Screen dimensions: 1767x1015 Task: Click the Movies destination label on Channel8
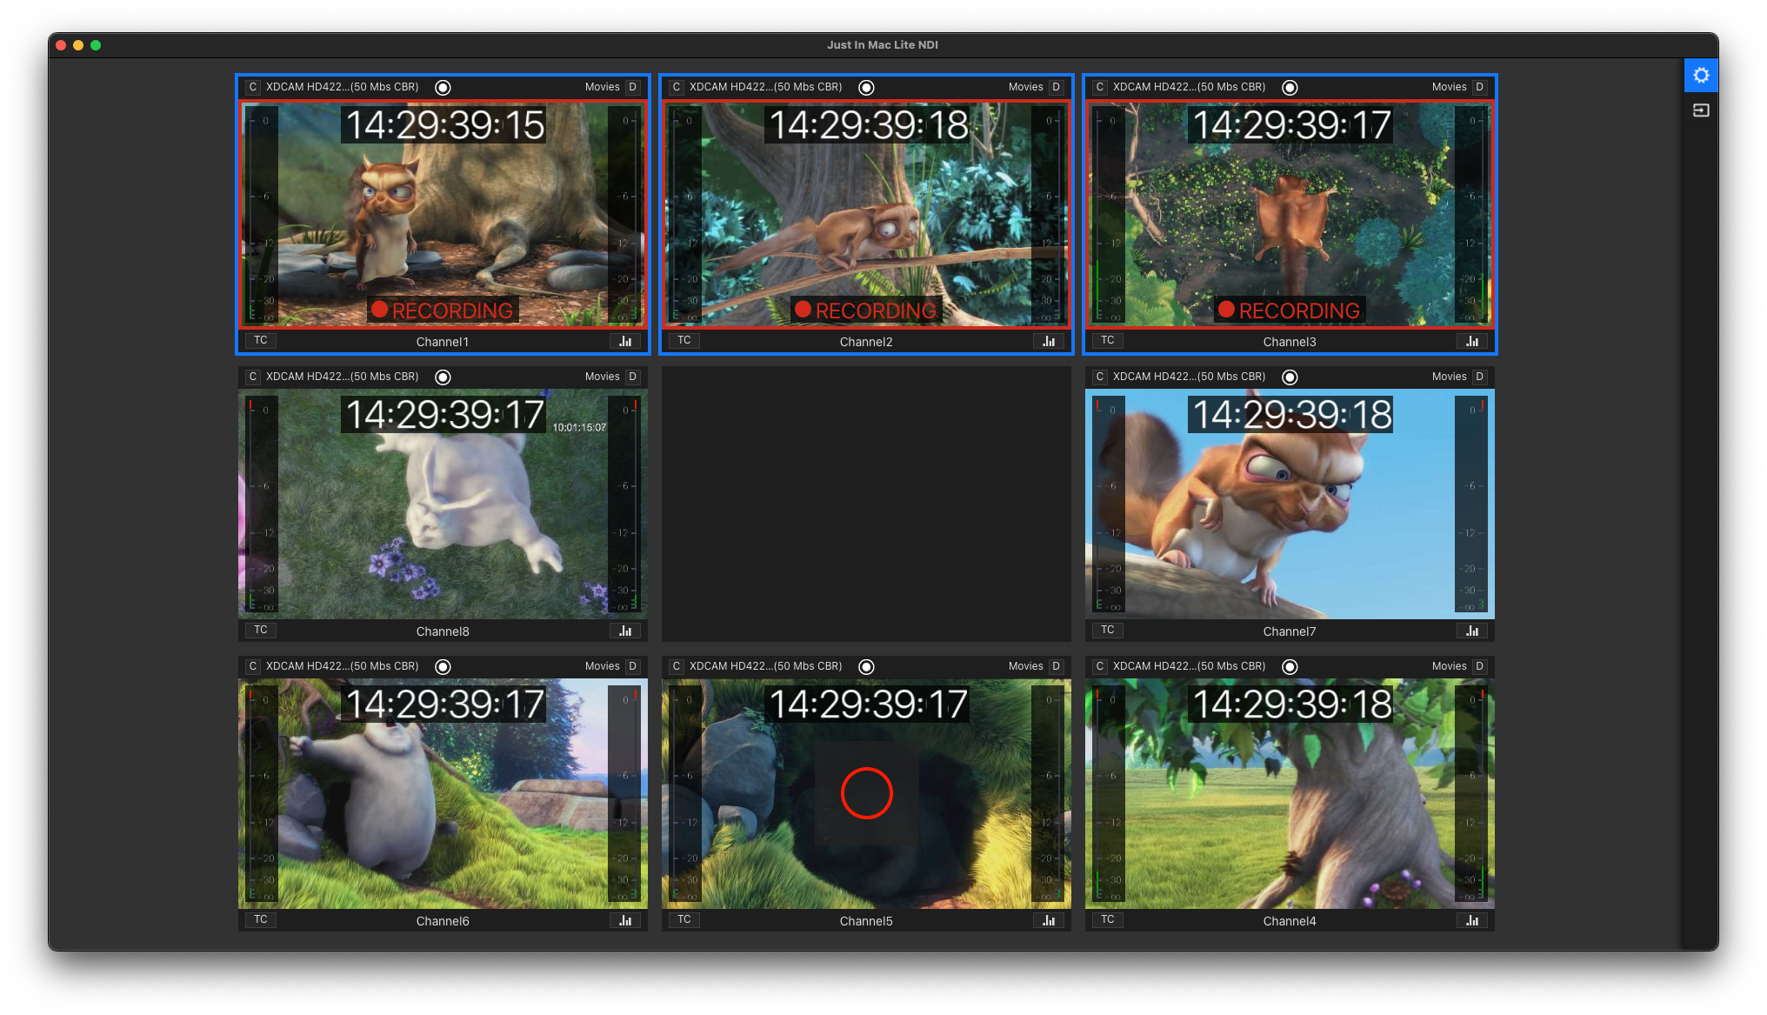pos(603,377)
